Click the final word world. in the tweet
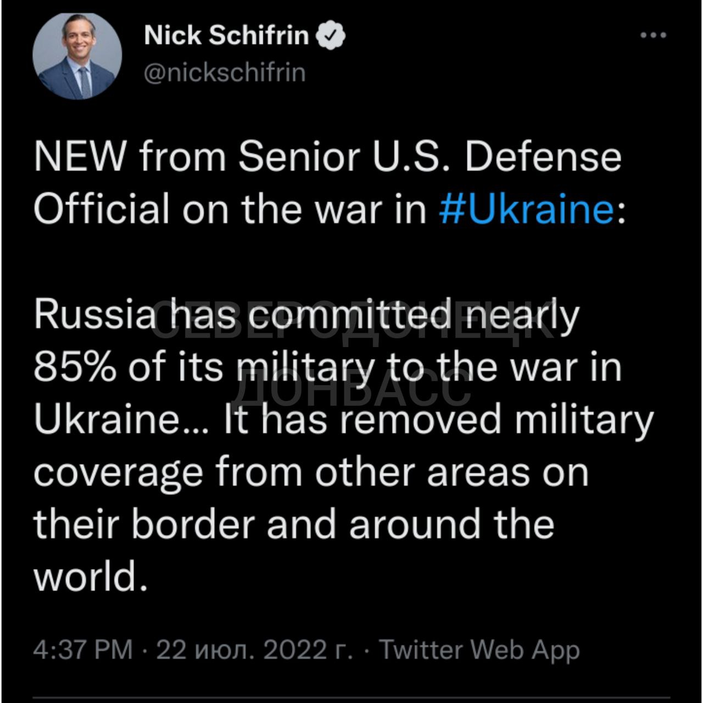703x703 pixels. click(x=91, y=576)
